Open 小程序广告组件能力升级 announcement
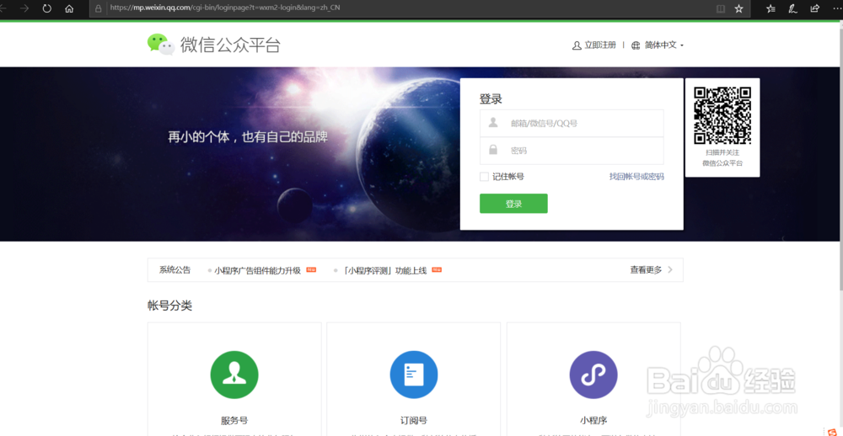843x436 pixels. (x=257, y=271)
